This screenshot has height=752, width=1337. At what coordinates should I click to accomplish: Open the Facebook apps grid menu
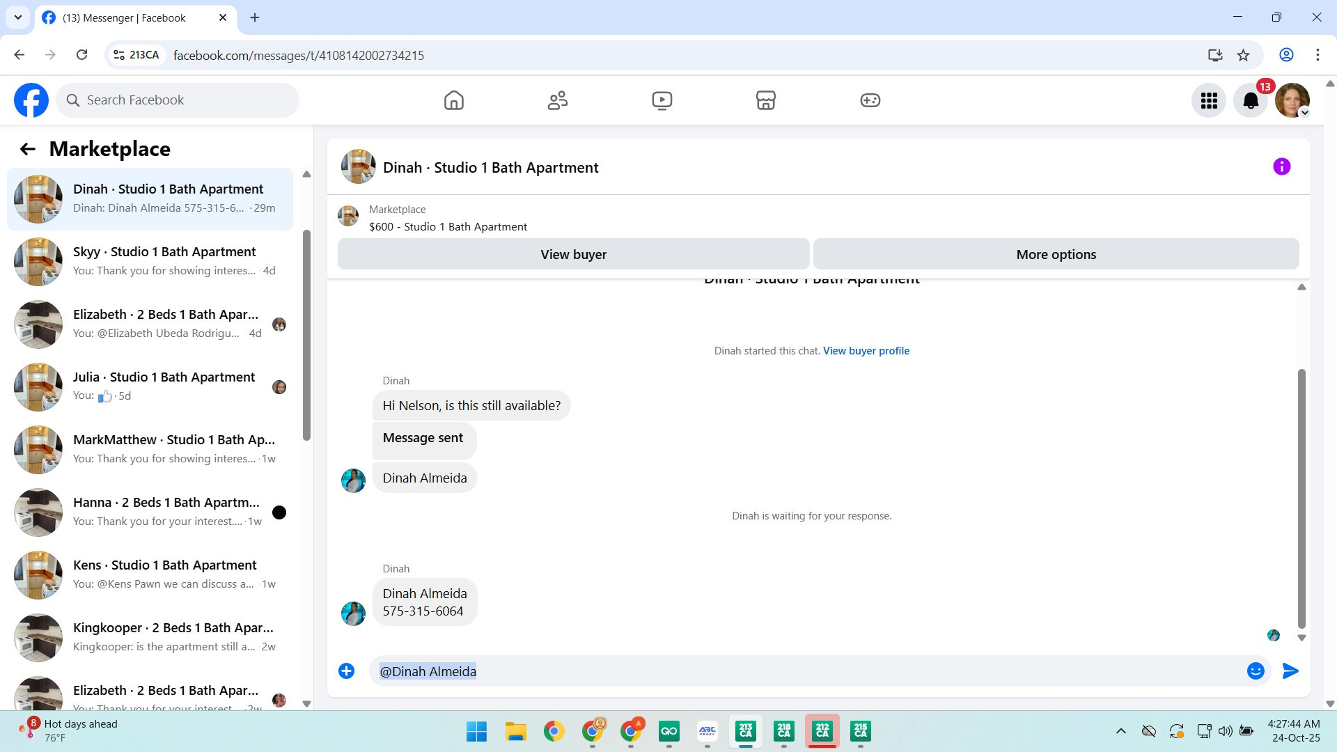[x=1209, y=101]
